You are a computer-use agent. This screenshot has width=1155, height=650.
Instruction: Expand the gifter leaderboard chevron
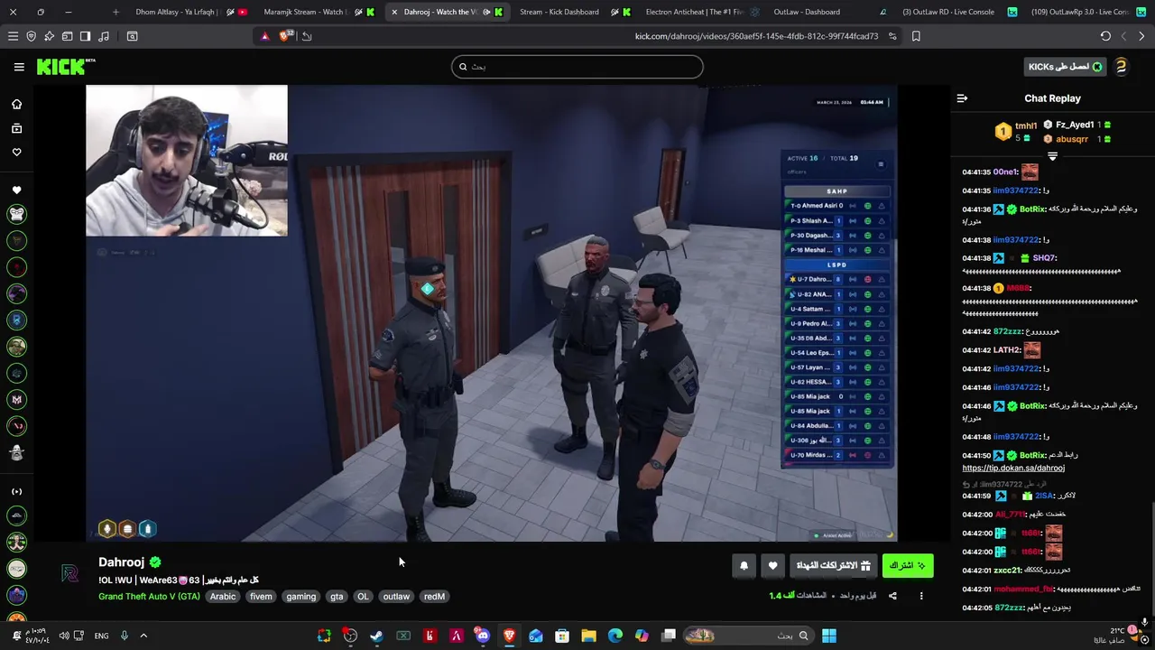click(x=1052, y=157)
